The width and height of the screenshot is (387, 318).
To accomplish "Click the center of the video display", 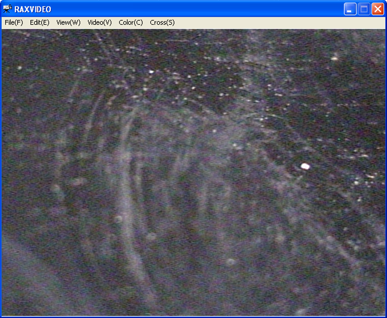I will [x=193, y=172].
